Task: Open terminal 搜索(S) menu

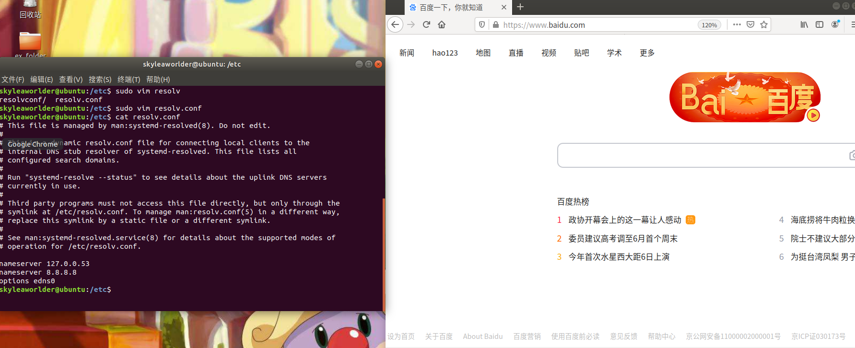Action: (100, 80)
